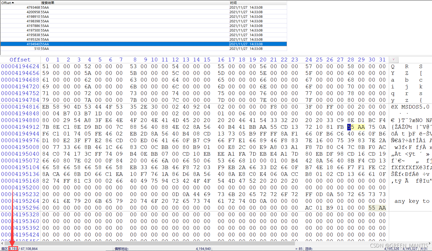Click the 55 byte at end of row 00004195296
The height and width of the screenshot is (251, 432).
coord(372,208)
